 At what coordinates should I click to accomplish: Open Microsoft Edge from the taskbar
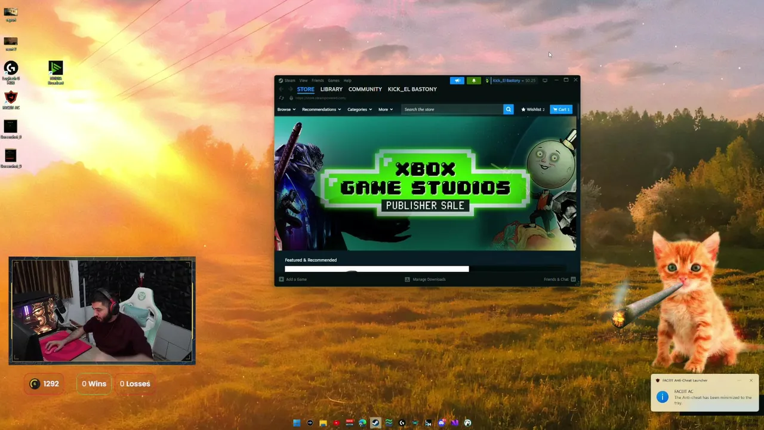click(x=362, y=423)
